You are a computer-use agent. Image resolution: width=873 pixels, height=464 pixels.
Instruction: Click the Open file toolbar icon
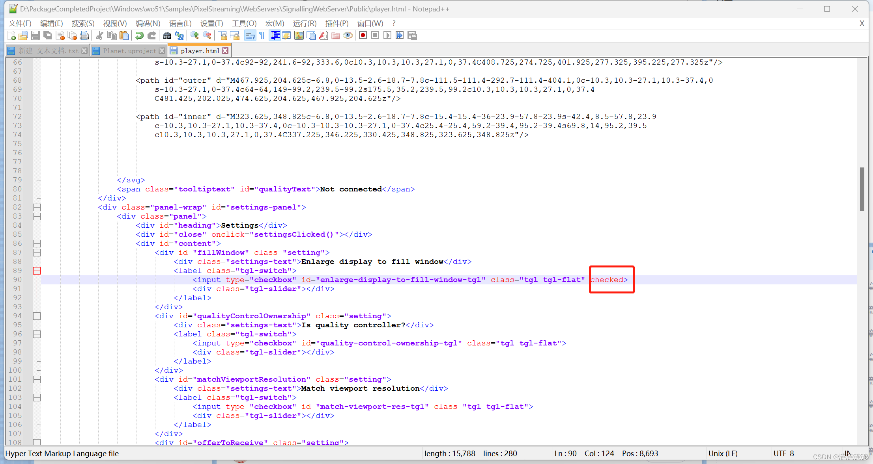click(23, 36)
